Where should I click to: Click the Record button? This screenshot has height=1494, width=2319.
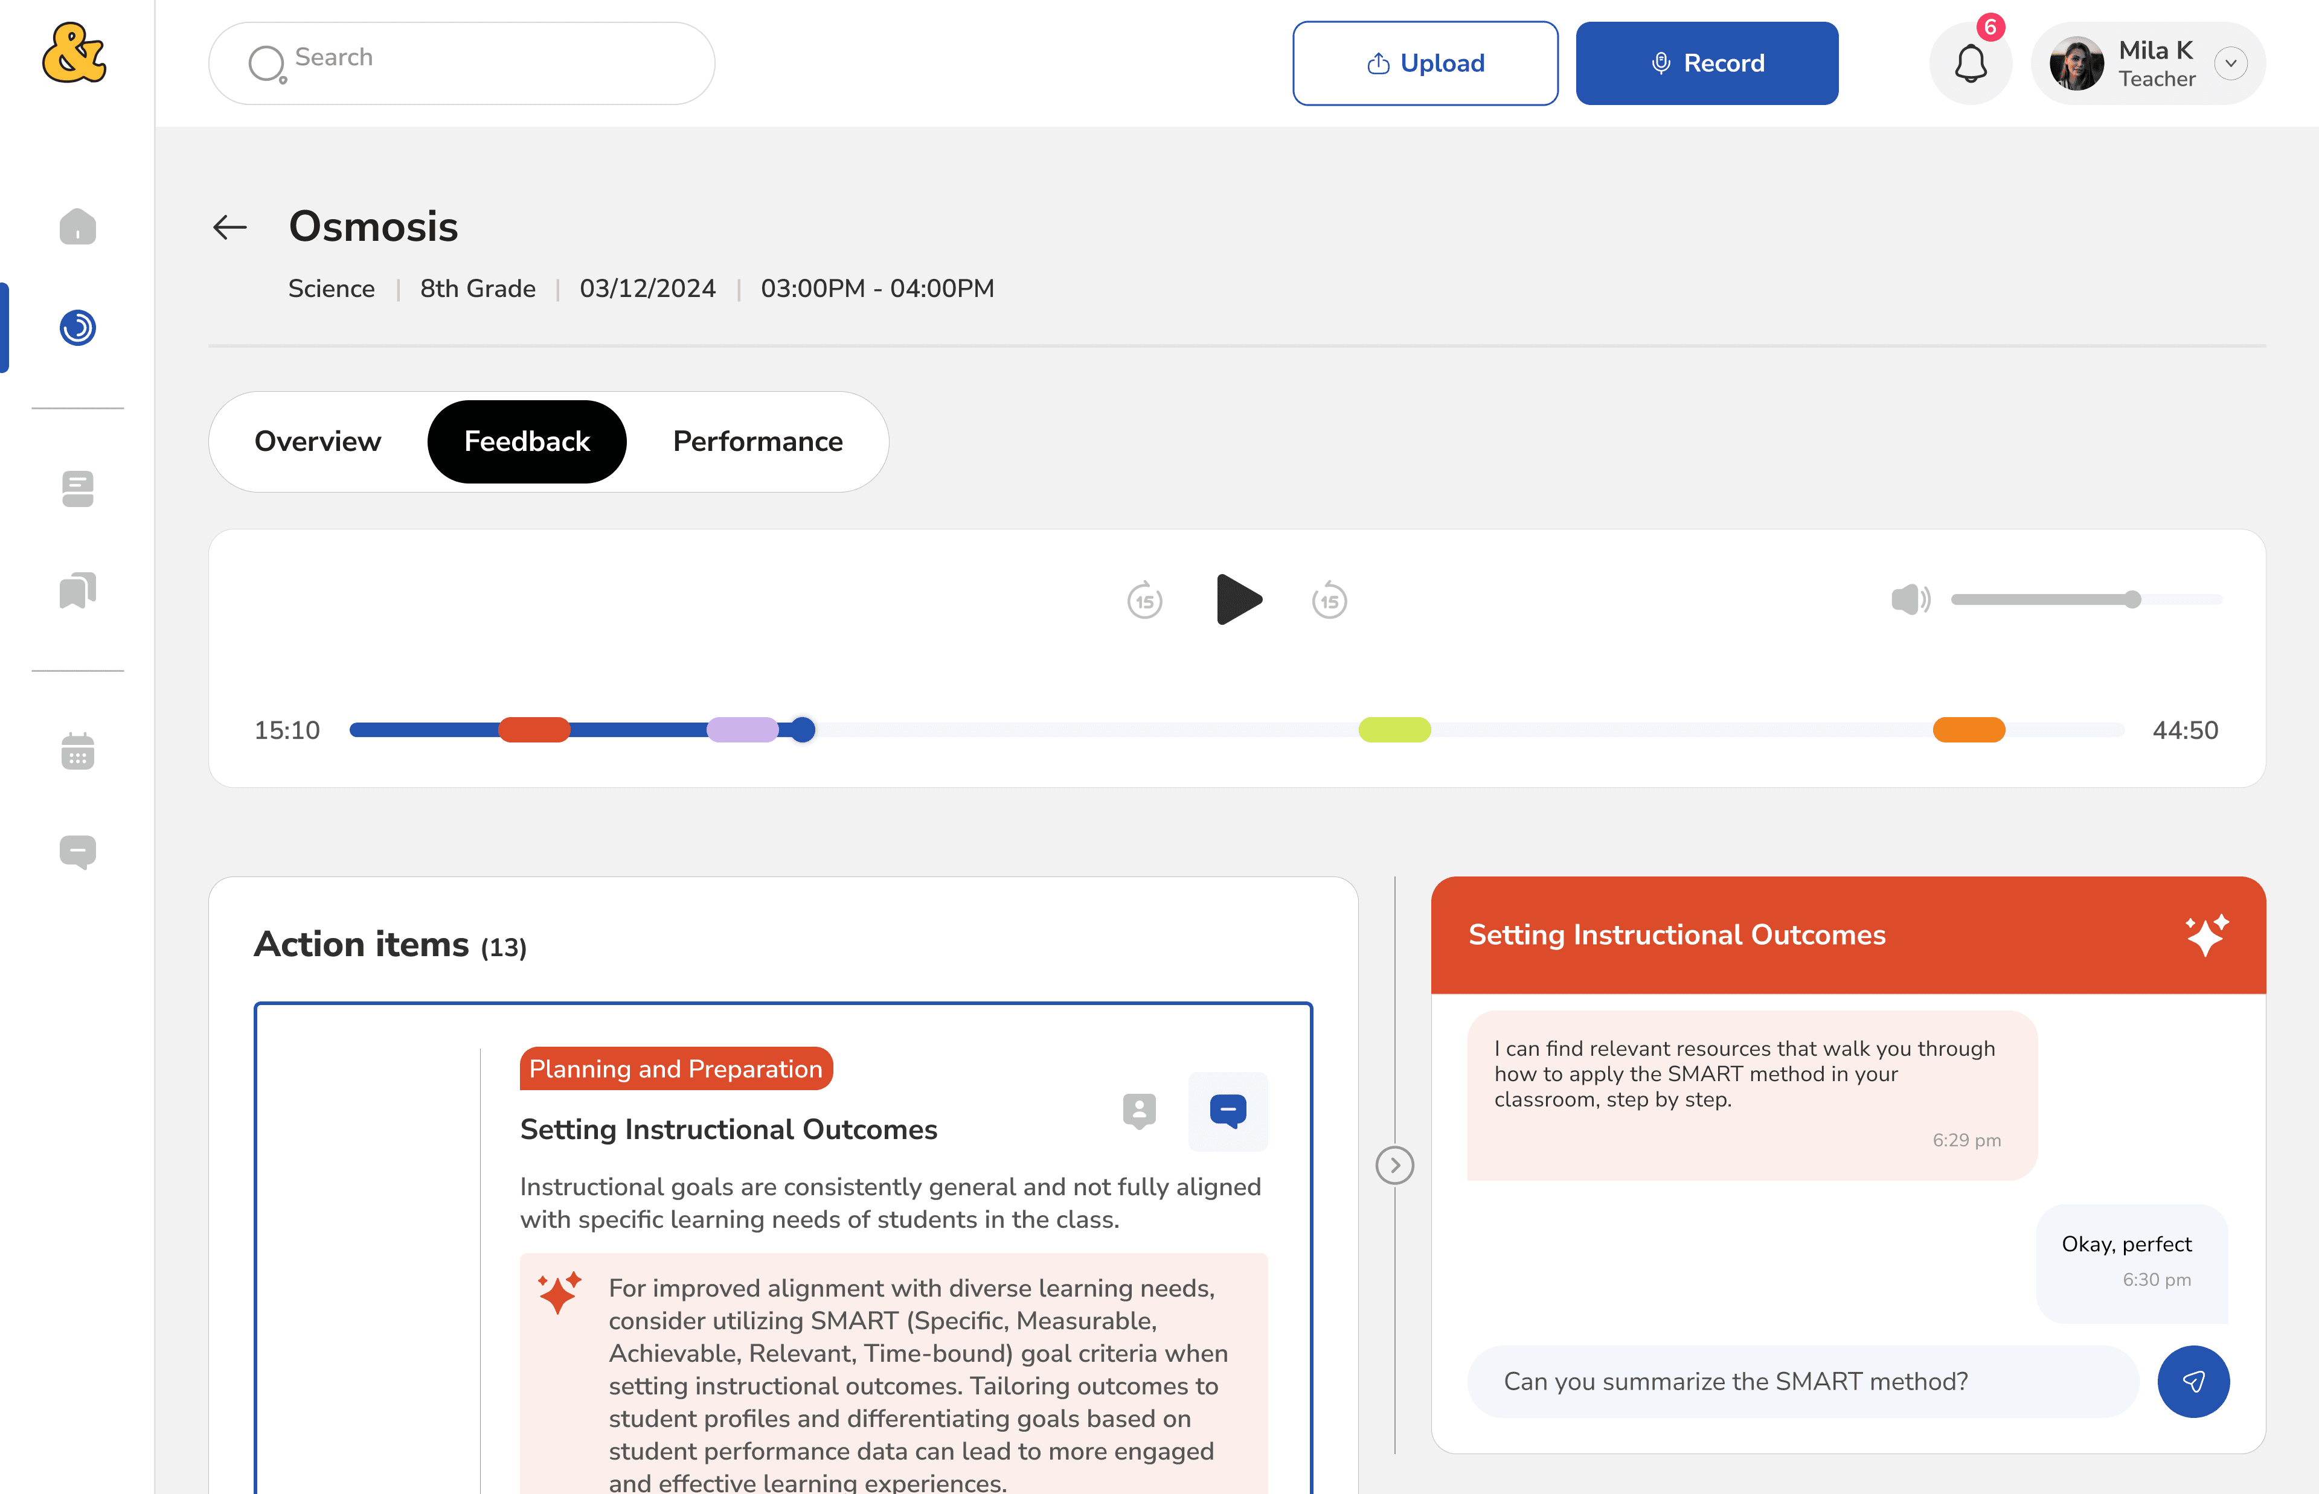click(x=1707, y=64)
